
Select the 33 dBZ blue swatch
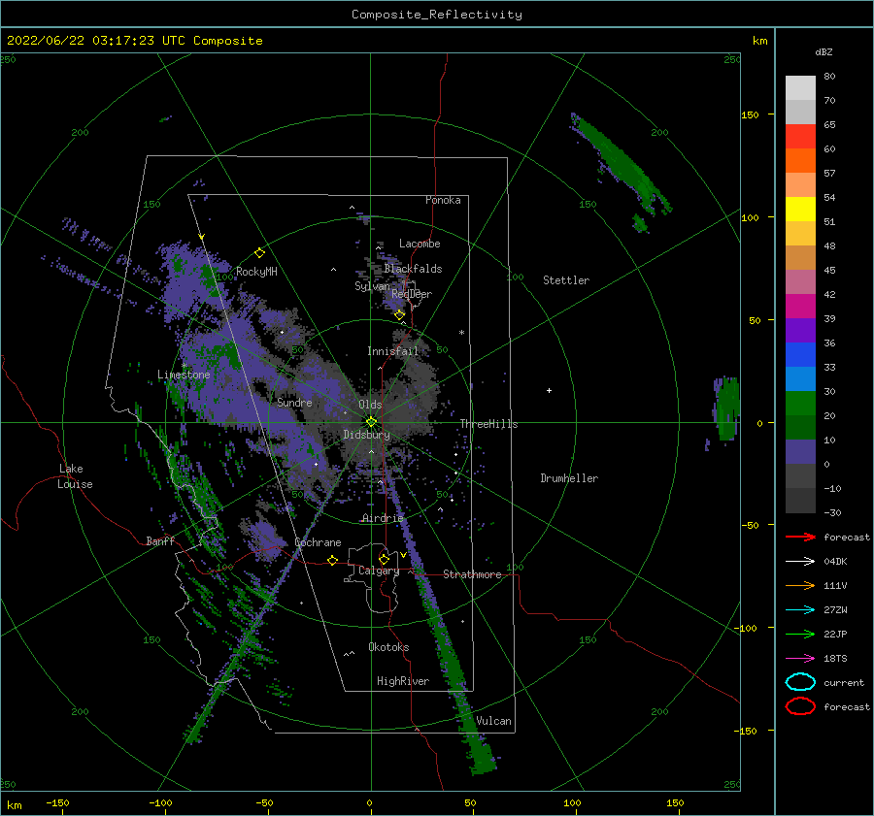point(800,354)
